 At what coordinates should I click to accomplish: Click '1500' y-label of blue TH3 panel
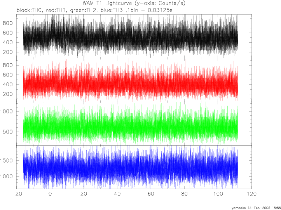pos(7,161)
